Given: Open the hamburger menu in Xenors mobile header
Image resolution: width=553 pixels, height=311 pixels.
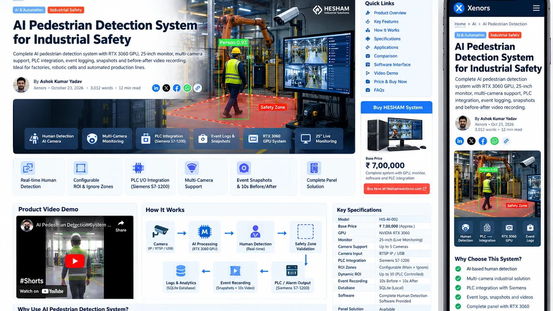Looking at the screenshot, I should click(x=536, y=8).
